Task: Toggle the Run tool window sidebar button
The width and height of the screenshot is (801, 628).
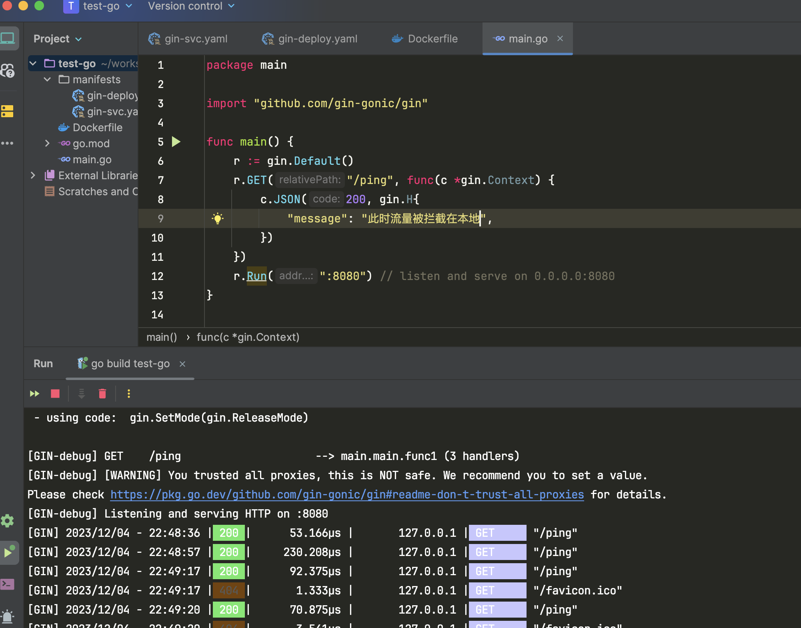Action: 8,552
